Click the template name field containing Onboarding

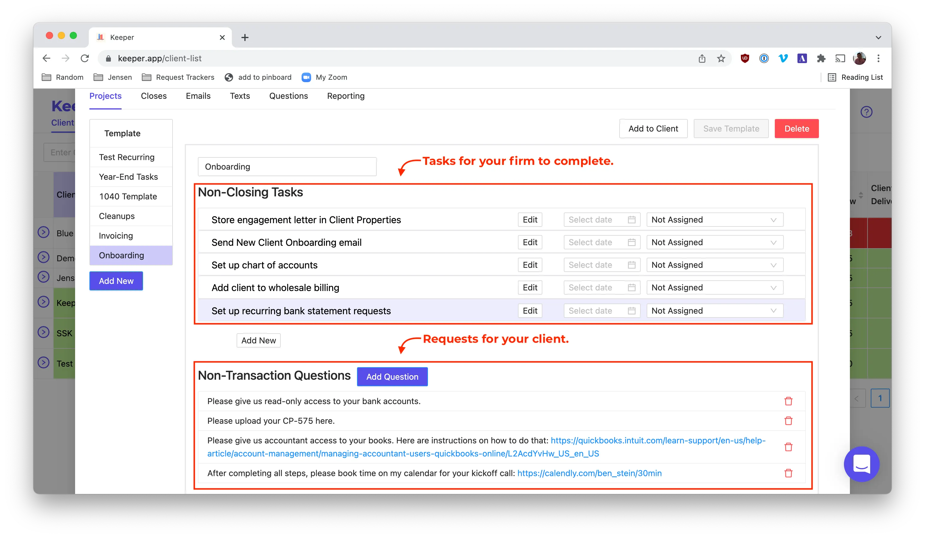tap(287, 167)
